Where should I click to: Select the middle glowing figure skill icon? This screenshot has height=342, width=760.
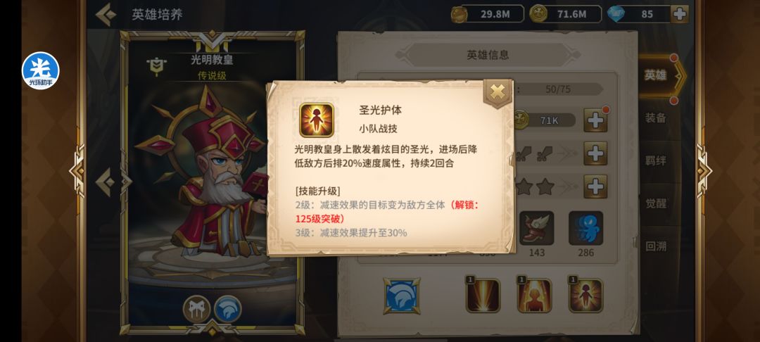click(x=534, y=295)
